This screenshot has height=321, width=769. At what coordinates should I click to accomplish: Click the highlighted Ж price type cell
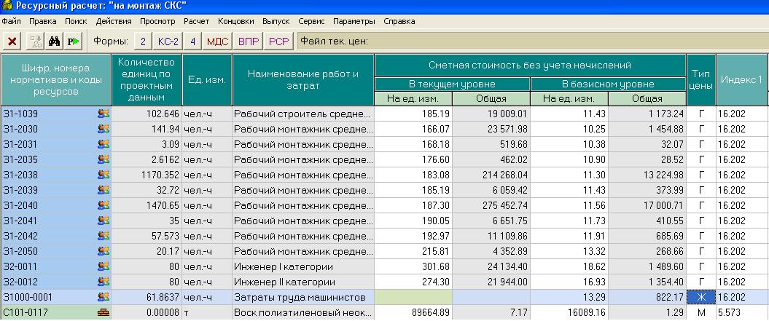700,297
